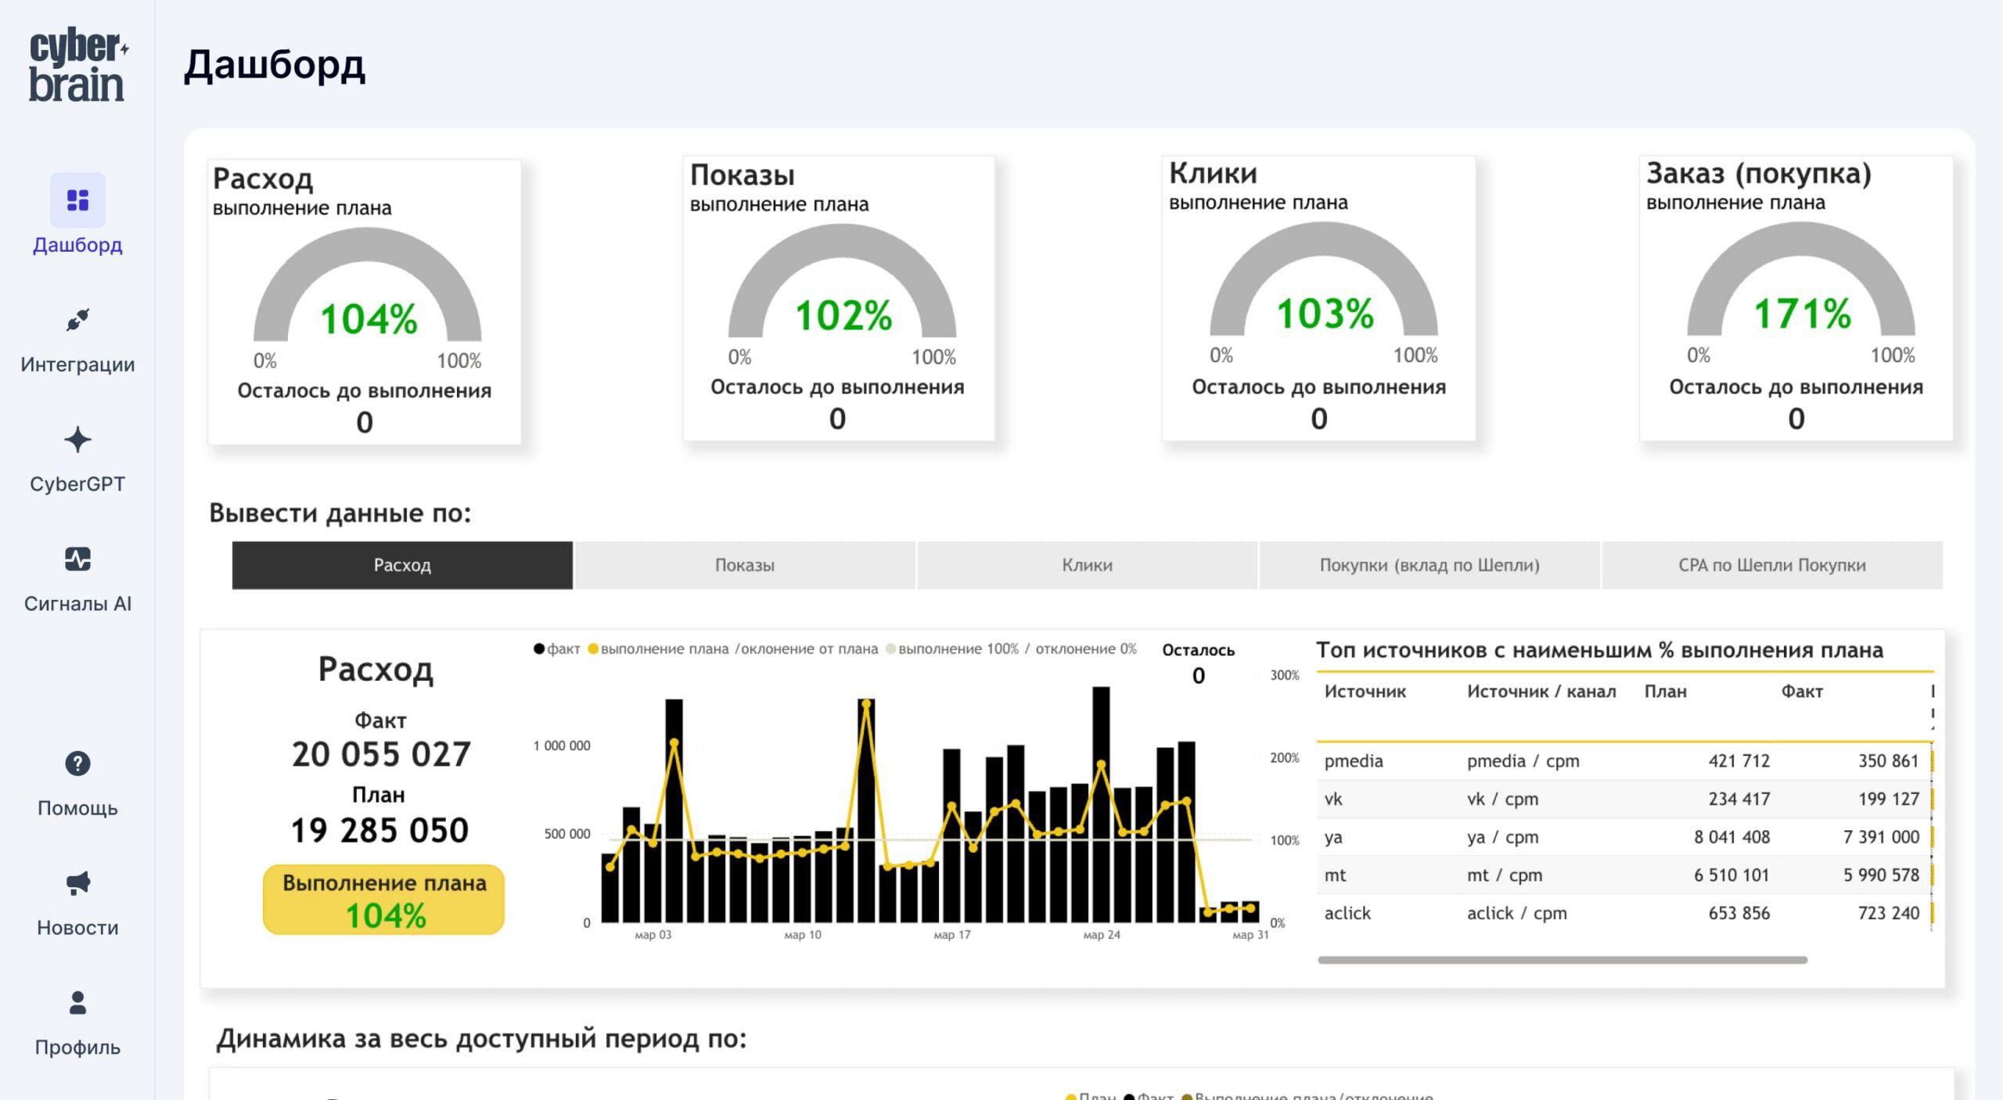
Task: Open Integrations plug icon
Action: [77, 320]
